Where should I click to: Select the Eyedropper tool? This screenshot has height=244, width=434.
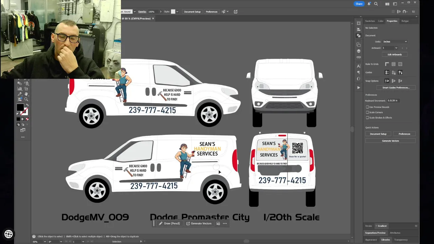click(x=20, y=94)
